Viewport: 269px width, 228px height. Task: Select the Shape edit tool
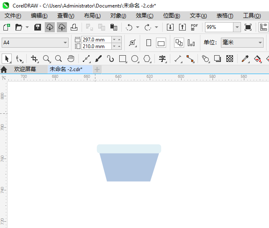click(19, 59)
